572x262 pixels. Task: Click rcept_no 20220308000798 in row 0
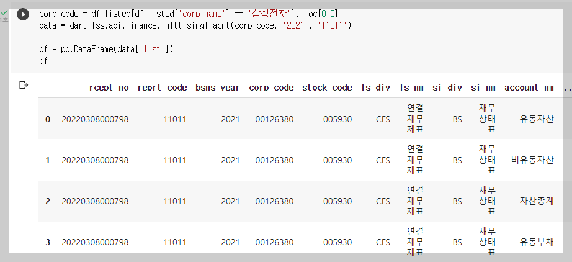point(95,119)
